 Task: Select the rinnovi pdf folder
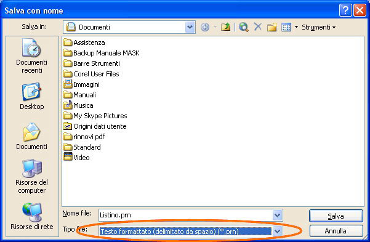tap(84, 137)
